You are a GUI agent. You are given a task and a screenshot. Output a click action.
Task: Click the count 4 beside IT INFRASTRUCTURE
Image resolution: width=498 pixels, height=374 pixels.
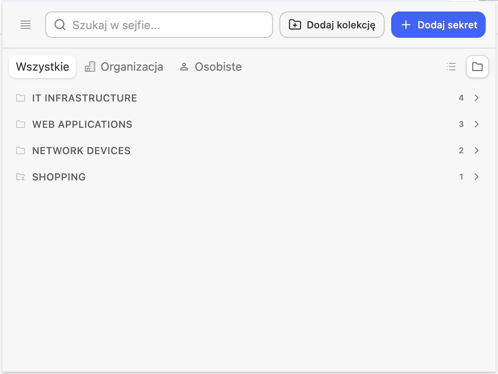coord(461,98)
